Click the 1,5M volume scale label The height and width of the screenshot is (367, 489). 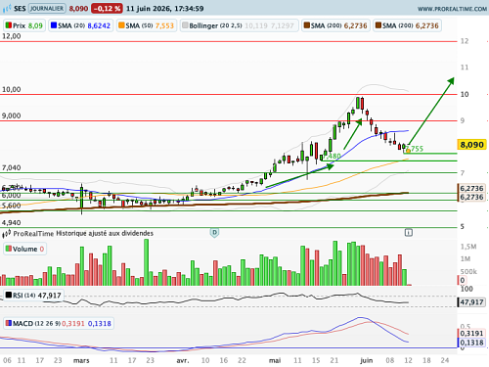click(x=468, y=247)
